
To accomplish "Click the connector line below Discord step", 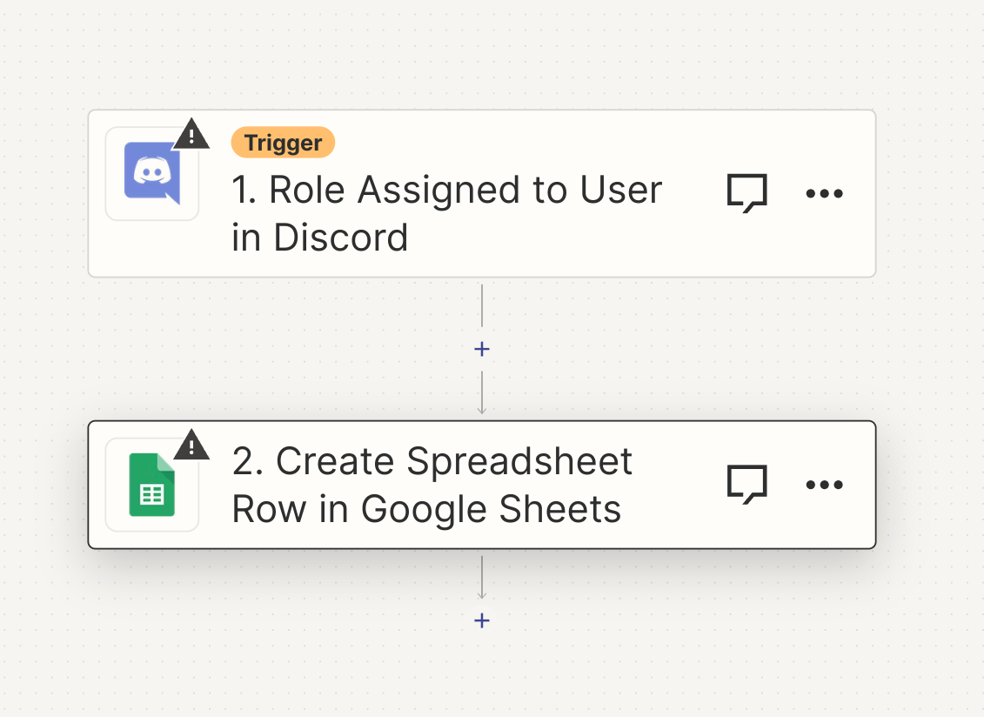I will (x=482, y=305).
